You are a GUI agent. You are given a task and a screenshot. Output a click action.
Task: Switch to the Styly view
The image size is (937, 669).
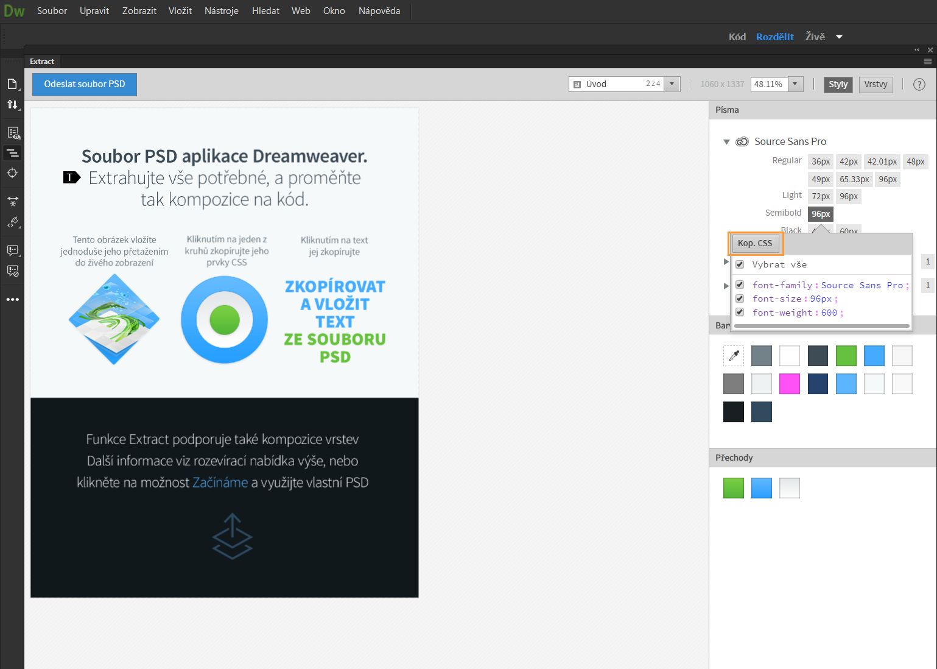pos(838,85)
